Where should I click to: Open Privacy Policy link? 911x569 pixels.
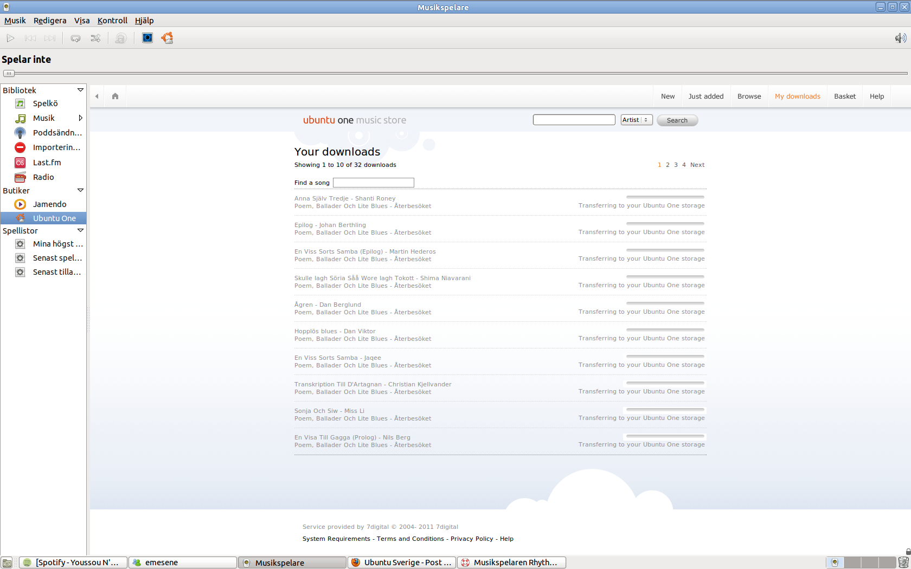[472, 539]
